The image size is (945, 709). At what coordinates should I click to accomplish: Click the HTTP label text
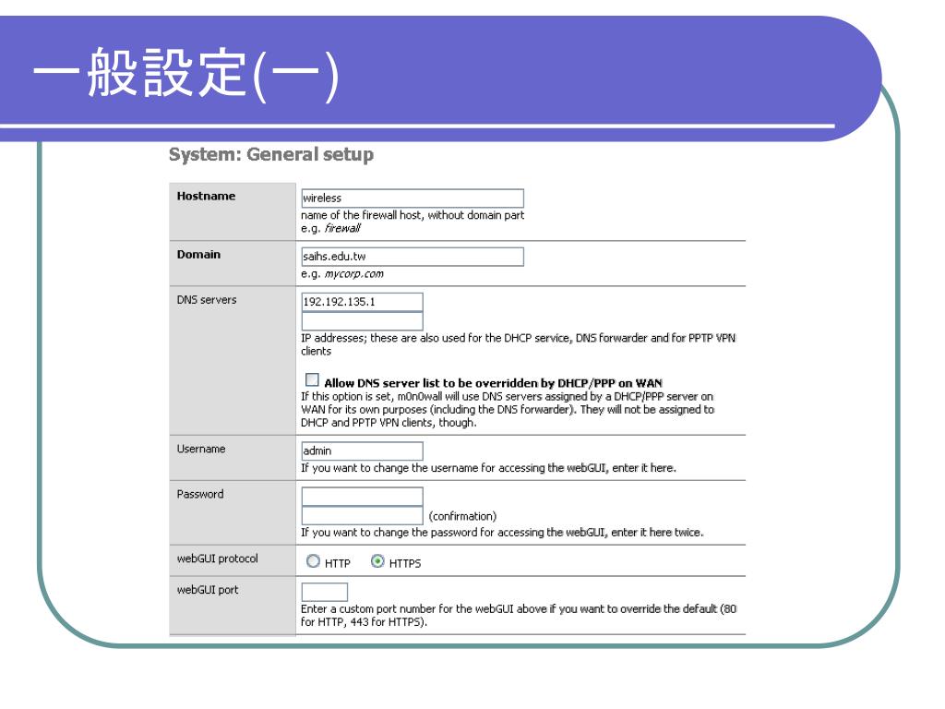tap(338, 563)
